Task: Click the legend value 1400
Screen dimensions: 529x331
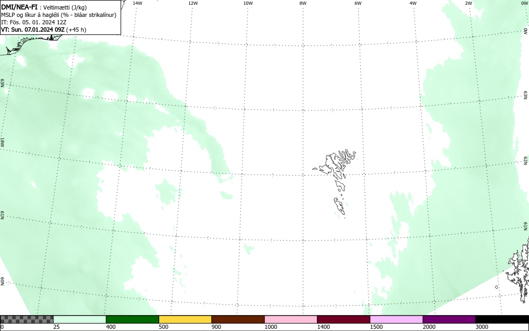Action: pos(323,327)
